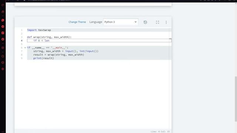Open editor reset/history code icon
The height and width of the screenshot is (133, 237).
click(x=145, y=22)
